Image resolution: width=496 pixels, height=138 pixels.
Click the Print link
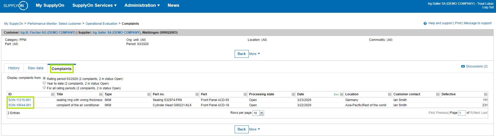coord(458,23)
